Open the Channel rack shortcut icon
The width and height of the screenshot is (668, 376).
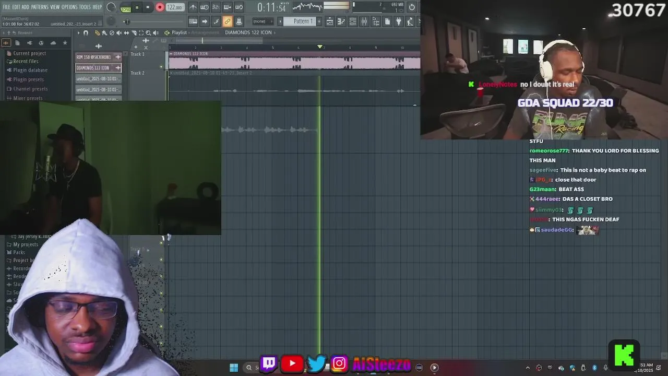(x=353, y=21)
